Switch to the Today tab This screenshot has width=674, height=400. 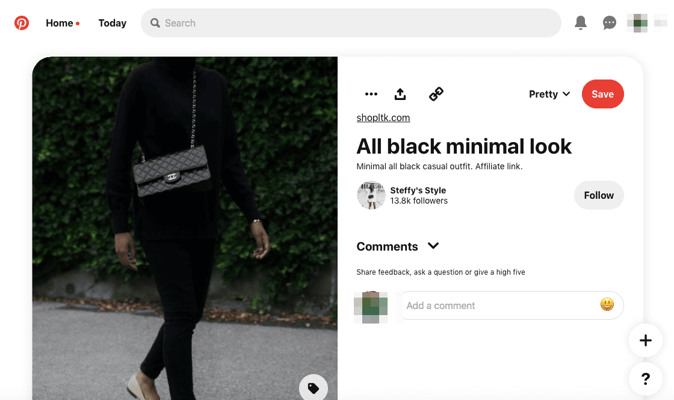pos(112,23)
